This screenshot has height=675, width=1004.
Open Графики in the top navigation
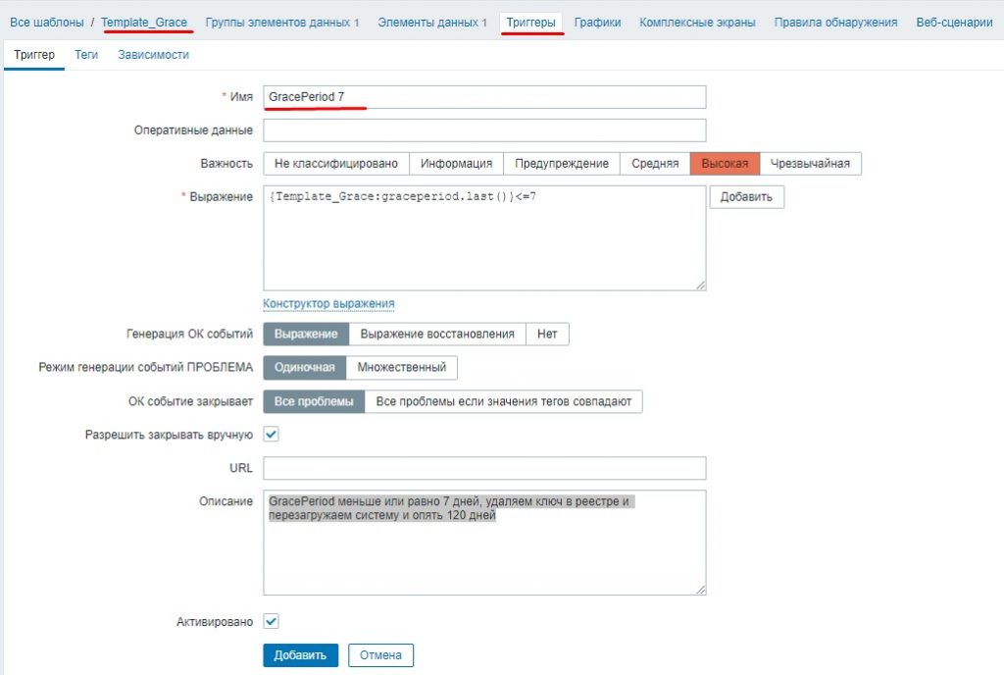pyautogui.click(x=597, y=22)
